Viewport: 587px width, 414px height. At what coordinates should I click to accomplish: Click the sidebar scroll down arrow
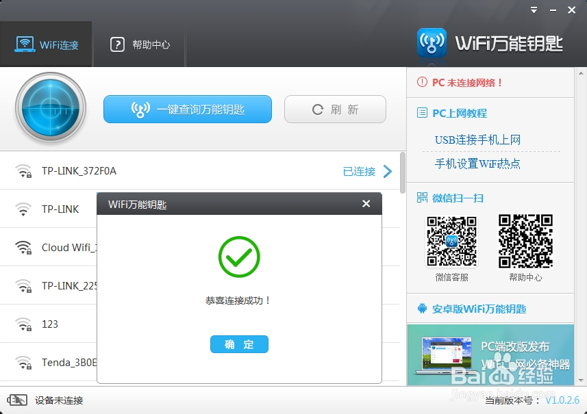(581, 380)
